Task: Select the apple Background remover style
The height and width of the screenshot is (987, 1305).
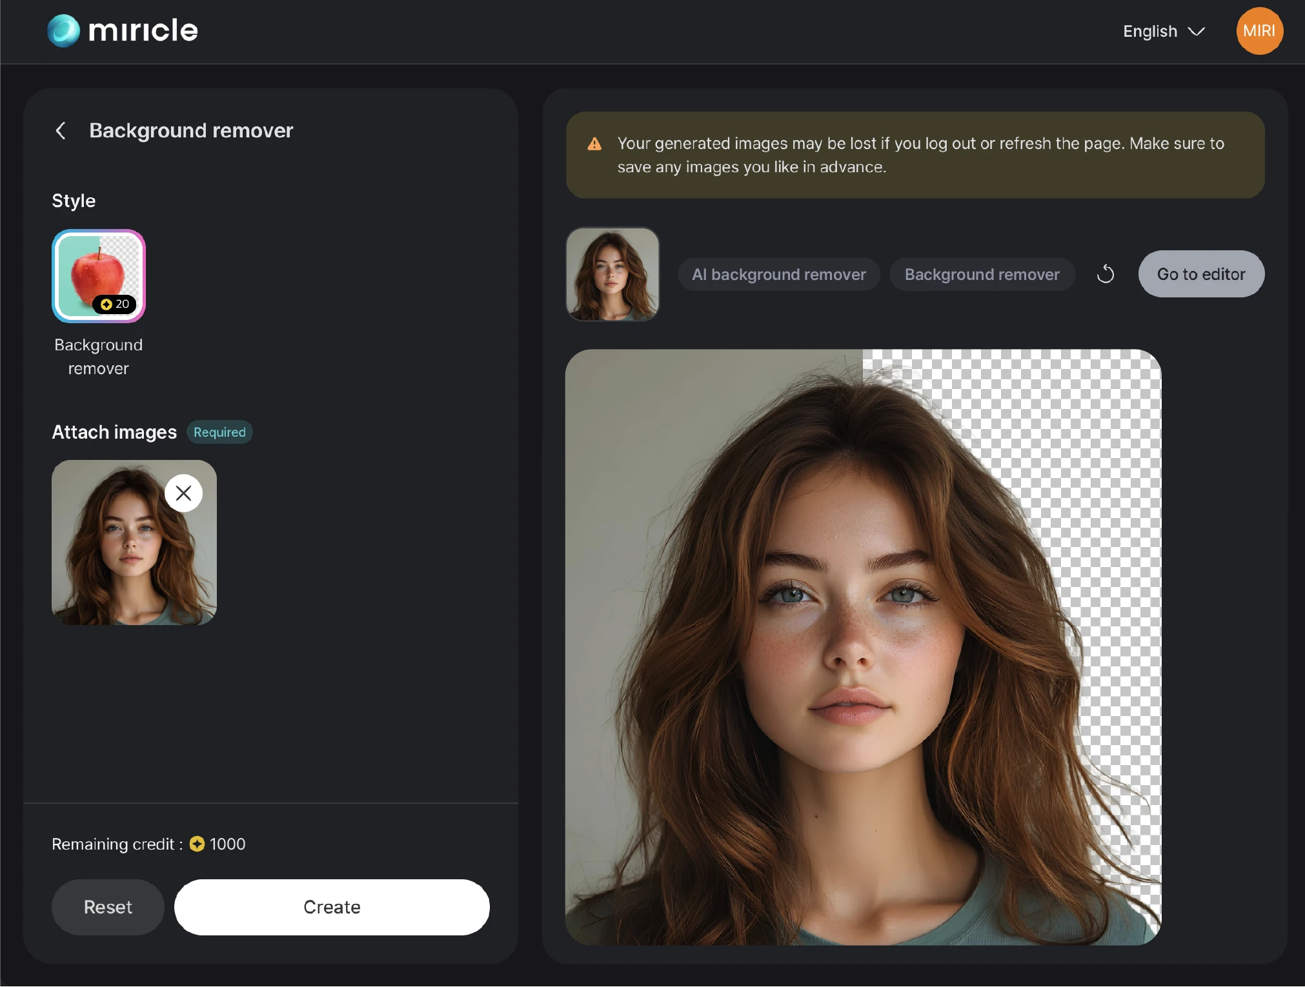Action: (x=99, y=276)
